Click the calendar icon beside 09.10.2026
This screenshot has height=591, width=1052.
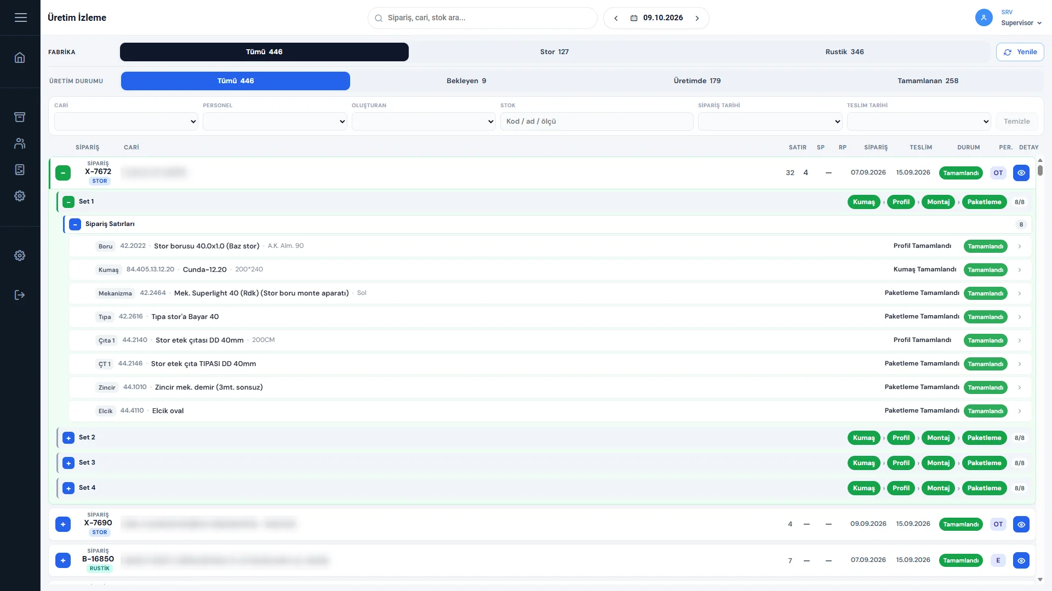[634, 18]
